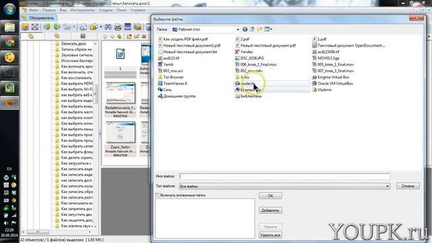Image resolution: width=432 pixels, height=243 pixels.
Task: Select the Enigma Virtual Box shortcut
Action: 331,77
